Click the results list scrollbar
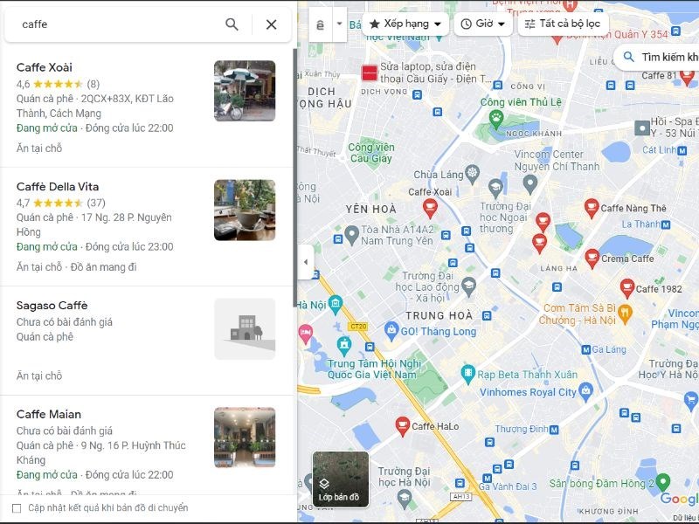699x524 pixels. 294,178
